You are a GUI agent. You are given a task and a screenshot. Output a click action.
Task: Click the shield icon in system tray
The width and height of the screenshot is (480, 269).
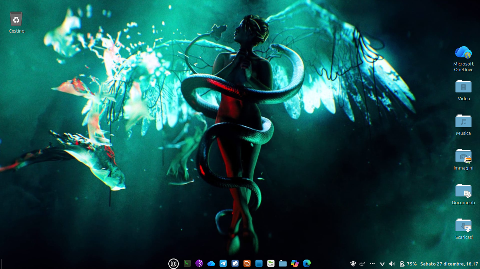pos(353,264)
